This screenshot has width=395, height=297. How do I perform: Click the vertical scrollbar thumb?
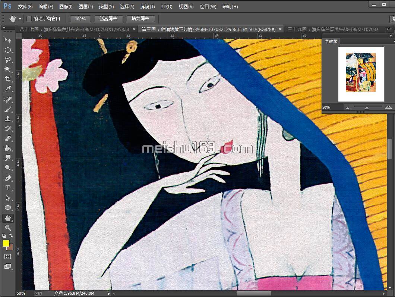[x=390, y=149]
